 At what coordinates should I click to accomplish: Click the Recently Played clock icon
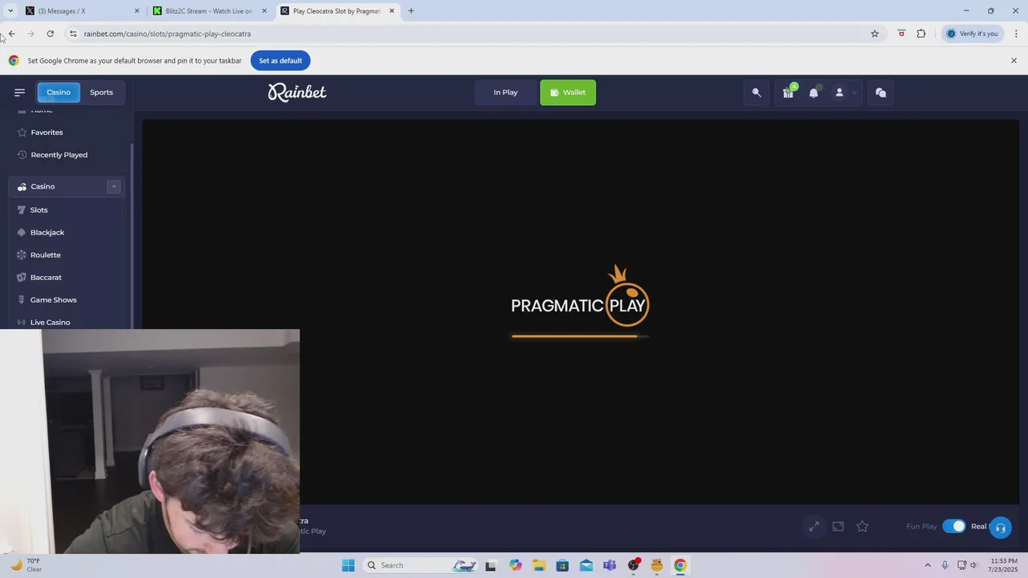click(x=22, y=155)
